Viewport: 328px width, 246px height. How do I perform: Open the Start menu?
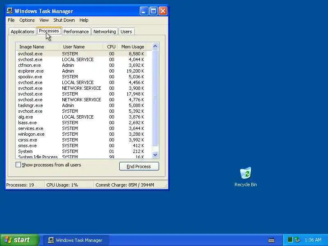[19, 240]
